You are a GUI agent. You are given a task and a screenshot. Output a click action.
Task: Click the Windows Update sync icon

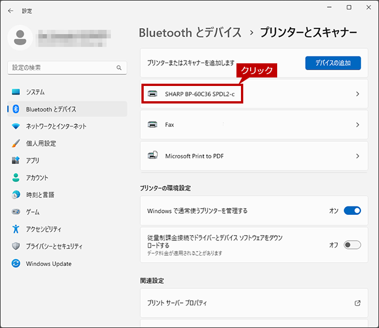16,263
